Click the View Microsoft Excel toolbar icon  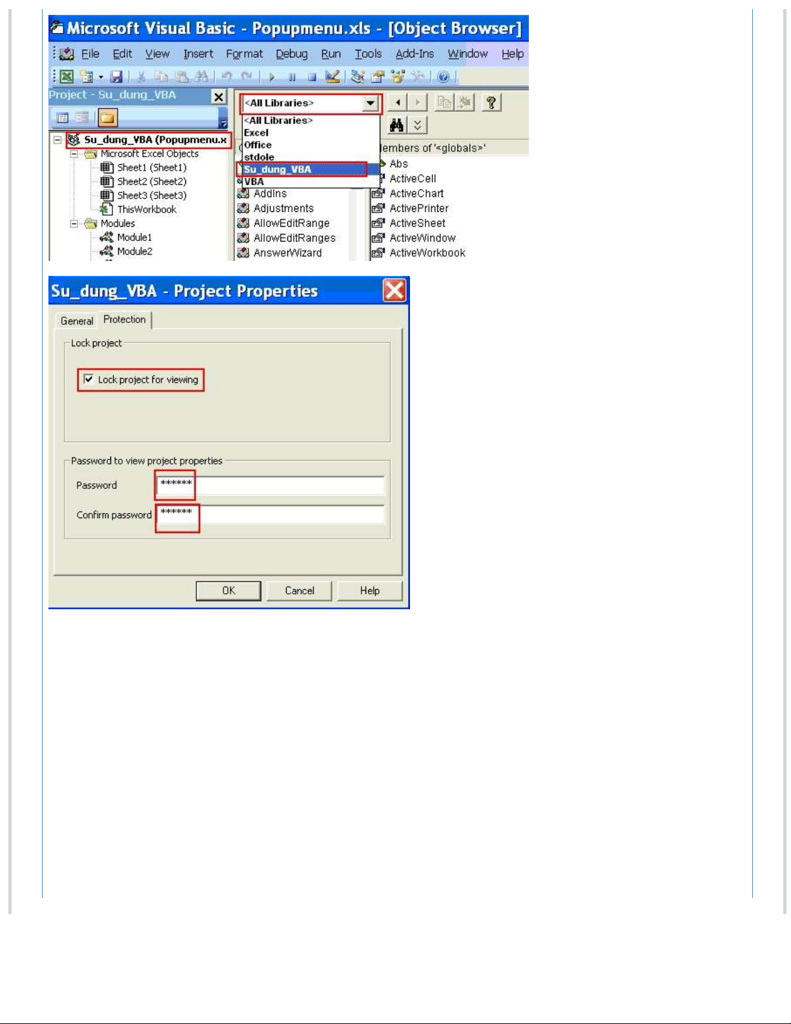click(x=67, y=77)
